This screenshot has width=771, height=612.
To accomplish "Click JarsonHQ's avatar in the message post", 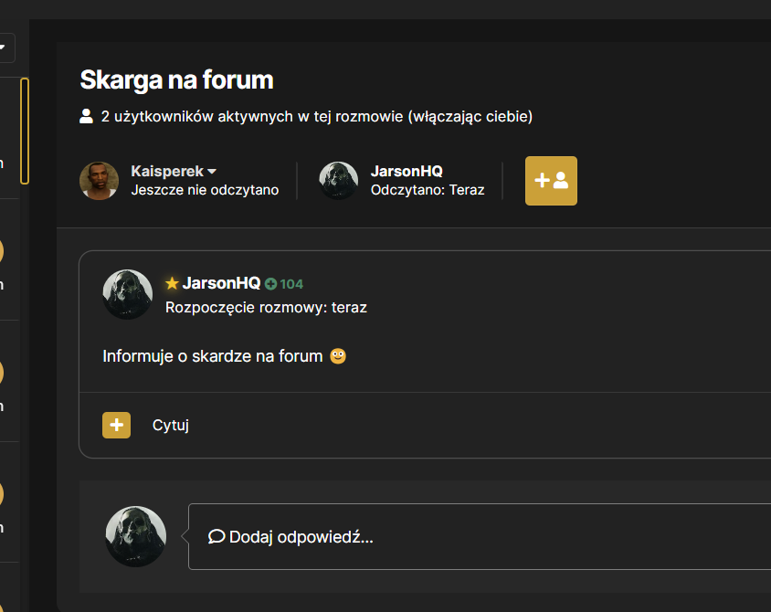I will [x=127, y=294].
